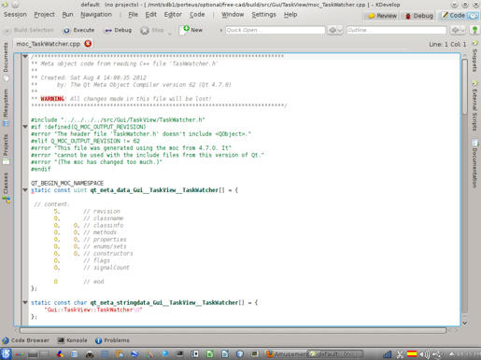Open the Documents side panel

tap(6, 61)
